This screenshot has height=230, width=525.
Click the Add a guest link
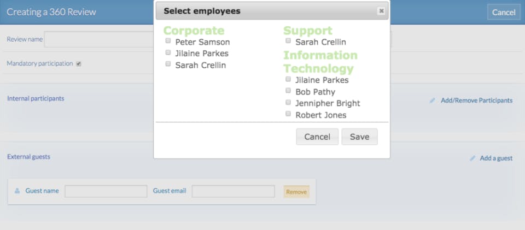coord(496,158)
